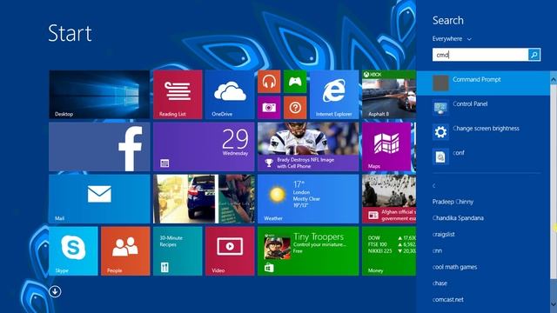Open the Facebook tile

[99, 147]
